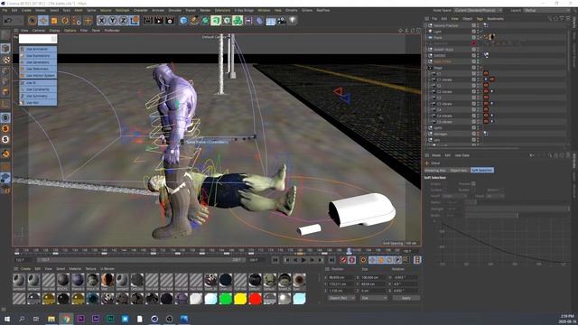This screenshot has width=578, height=325.
Task: Toggle the orange S snap icon in left palette
Action: click(x=5, y=128)
